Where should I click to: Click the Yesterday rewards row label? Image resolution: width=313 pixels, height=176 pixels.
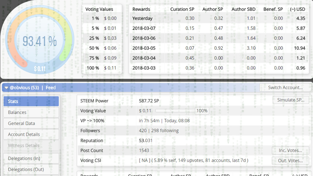[142, 18]
